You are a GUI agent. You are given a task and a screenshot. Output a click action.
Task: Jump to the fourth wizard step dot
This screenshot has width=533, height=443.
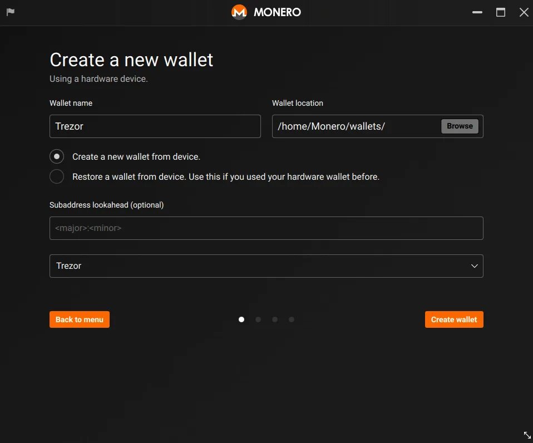pos(292,319)
